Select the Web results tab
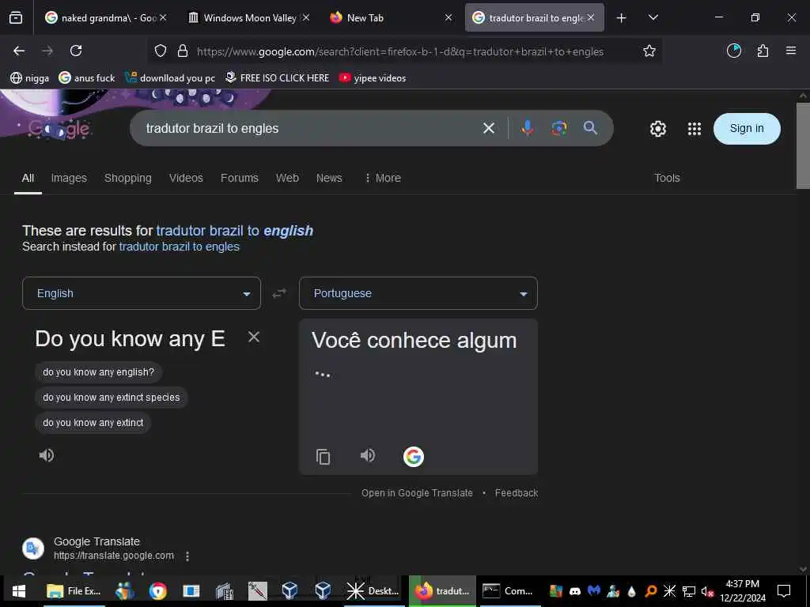Screen dimensions: 810x607 287,178
